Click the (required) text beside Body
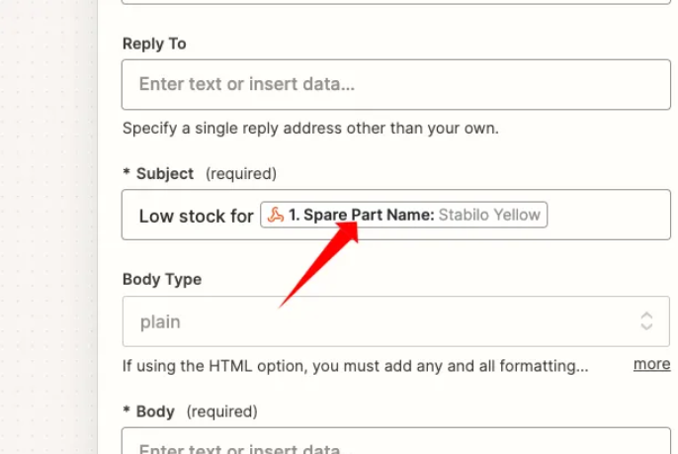Screen dimensions: 678x454 pos(221,411)
